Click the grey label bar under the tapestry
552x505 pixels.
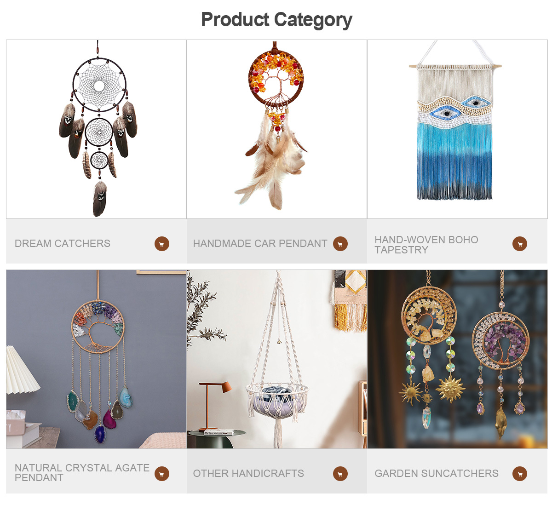pos(457,241)
